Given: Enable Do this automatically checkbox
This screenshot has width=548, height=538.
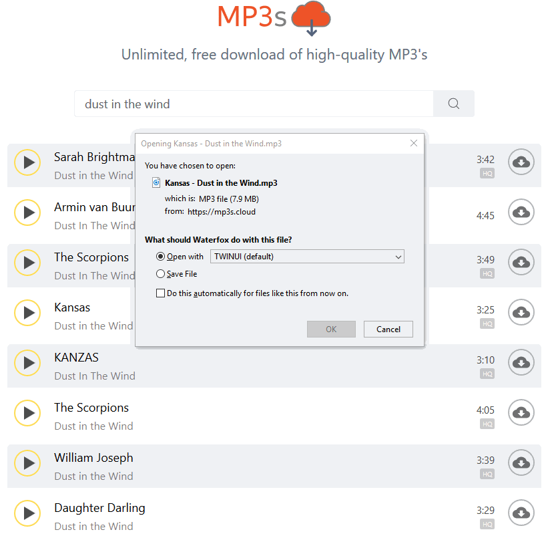Looking at the screenshot, I should point(160,293).
